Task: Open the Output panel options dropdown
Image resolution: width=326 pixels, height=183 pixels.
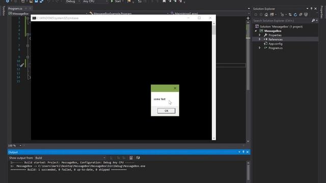Action: tap(239, 152)
